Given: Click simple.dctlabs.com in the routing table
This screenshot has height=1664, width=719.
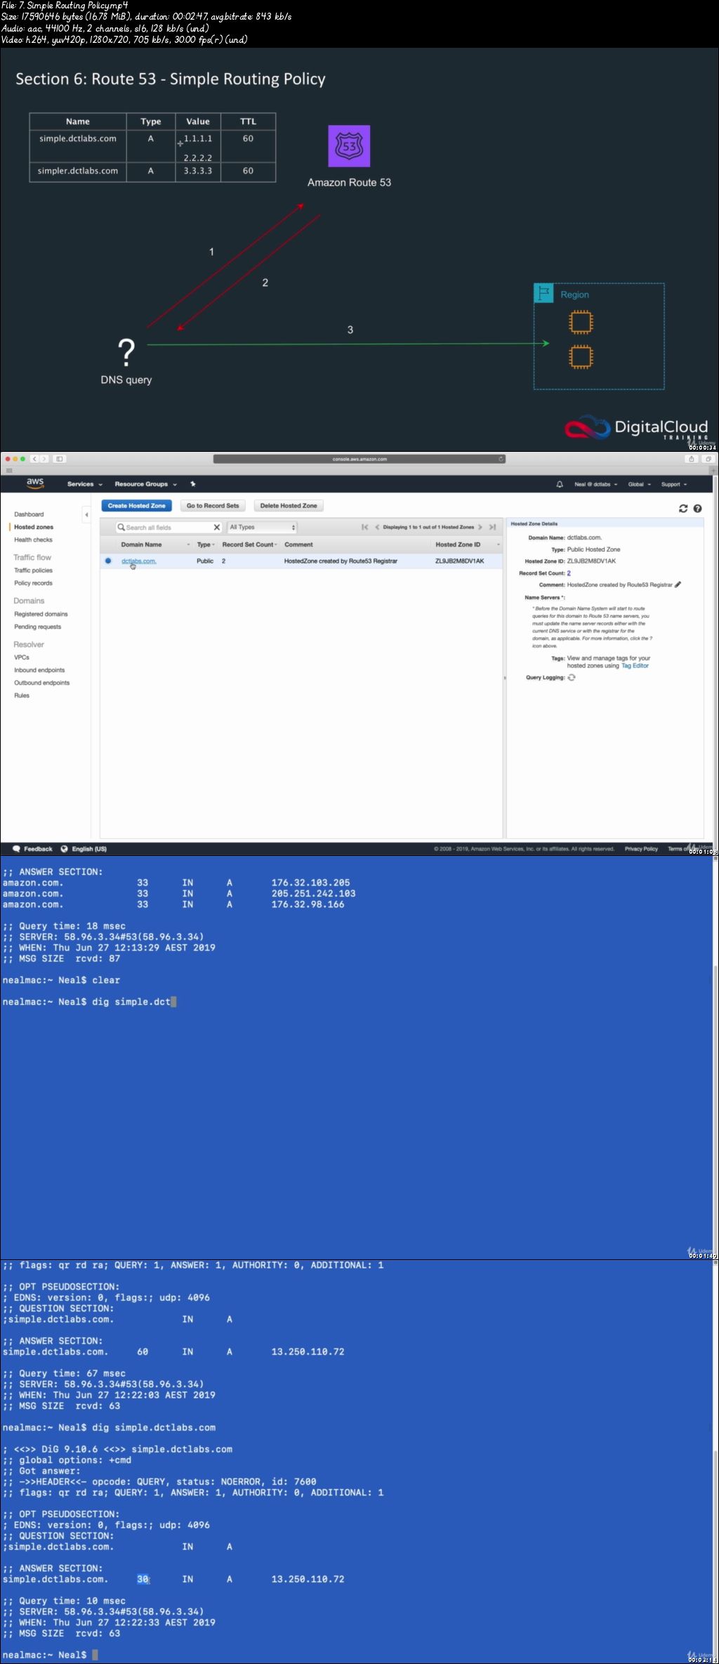Looking at the screenshot, I should click(78, 138).
